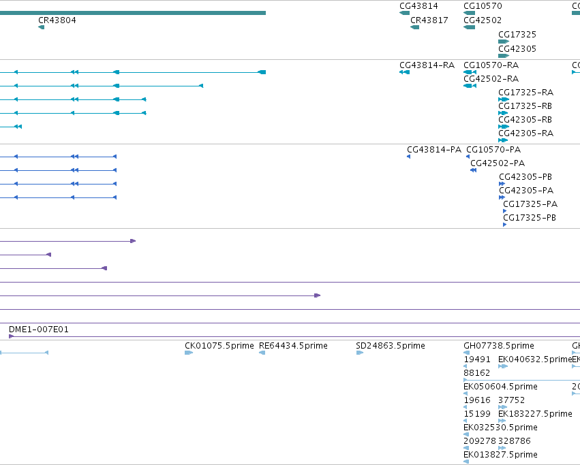Open the feature labeled 37752
This screenshot has height=465, width=580.
(x=502, y=407)
